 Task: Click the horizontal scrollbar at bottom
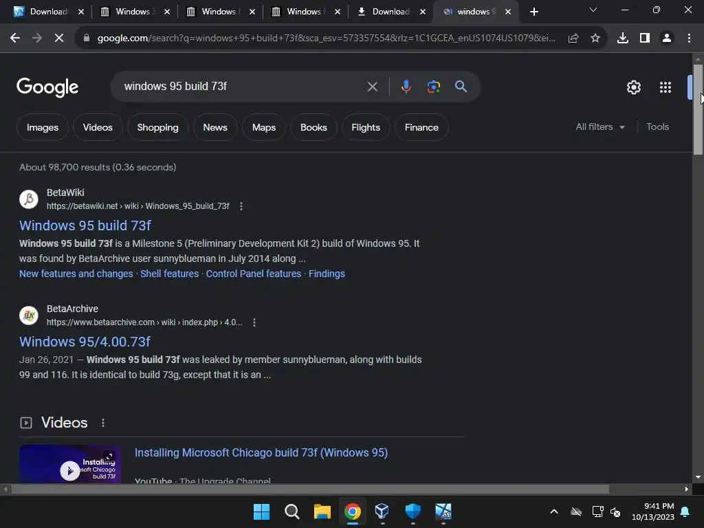[310, 489]
